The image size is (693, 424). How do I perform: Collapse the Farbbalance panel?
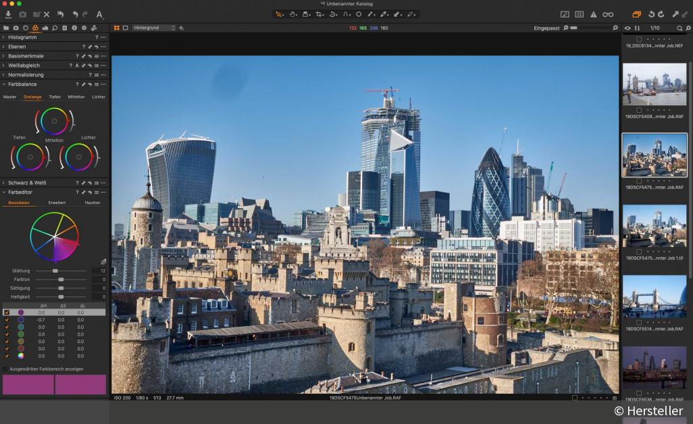coord(3,84)
